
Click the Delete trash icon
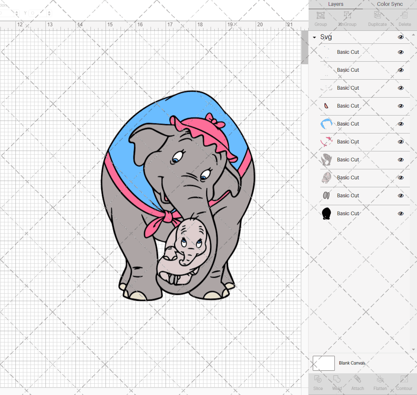click(404, 15)
